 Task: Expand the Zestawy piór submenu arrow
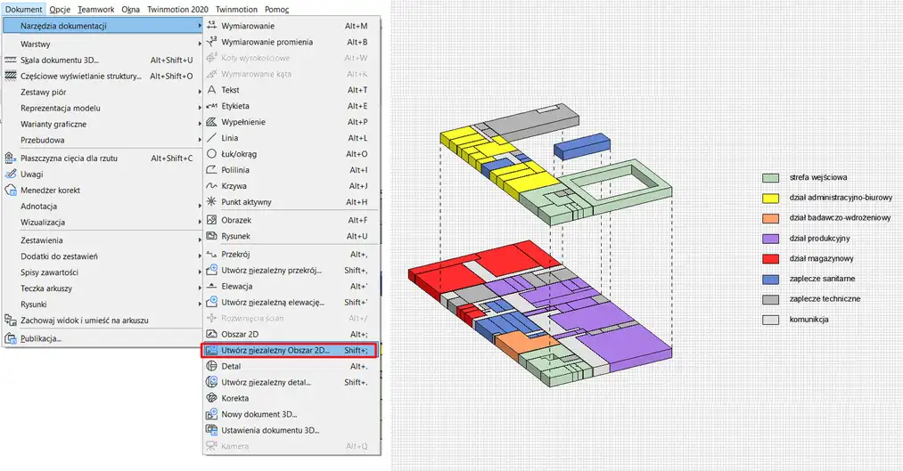click(200, 92)
